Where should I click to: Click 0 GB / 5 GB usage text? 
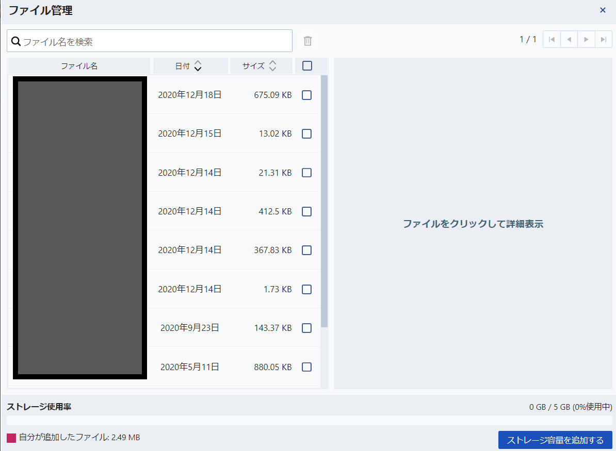571,407
